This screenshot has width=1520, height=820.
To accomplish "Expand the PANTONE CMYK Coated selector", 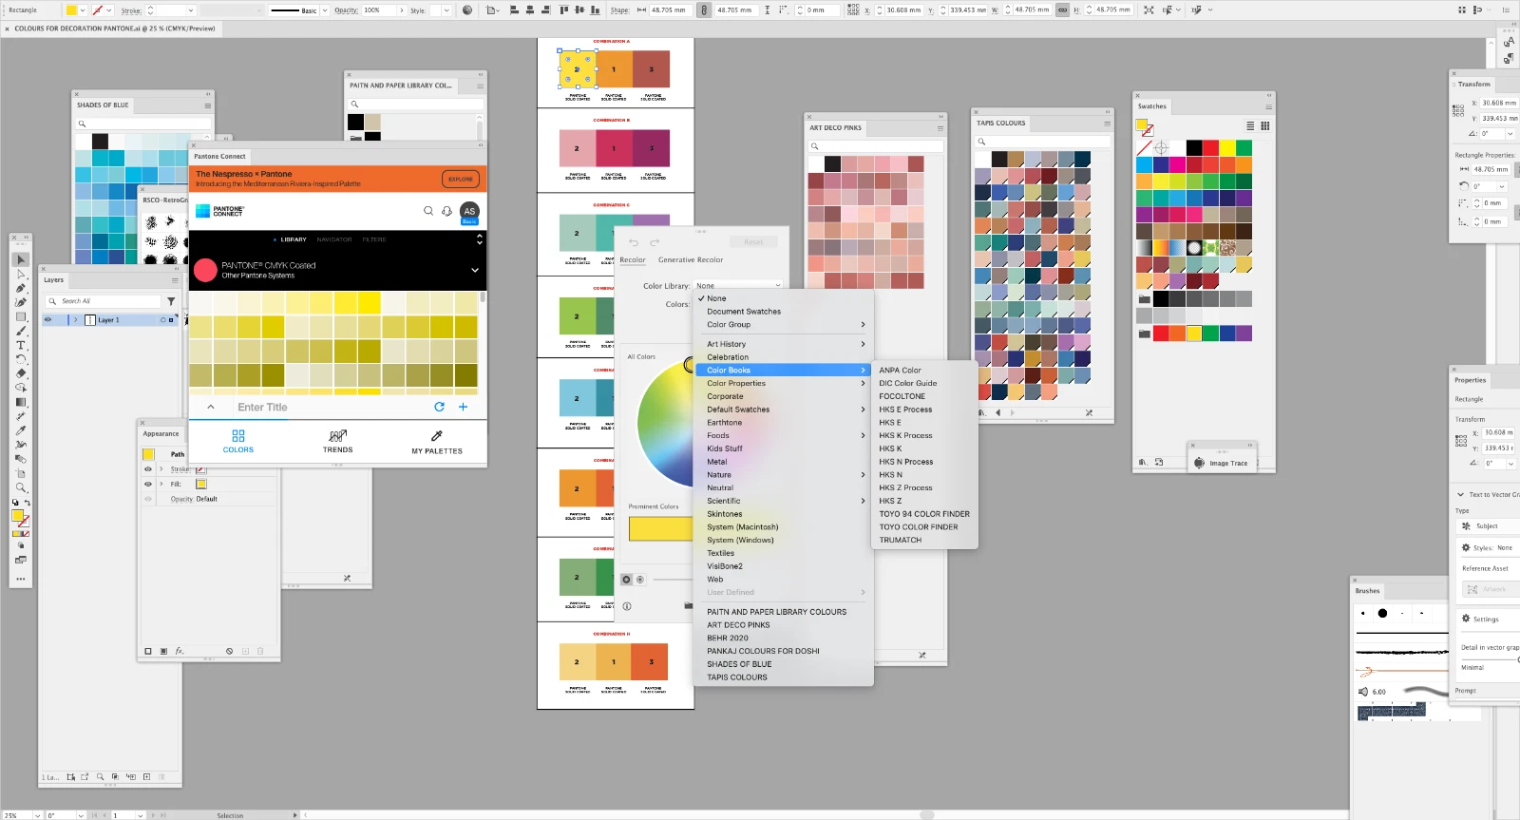I will coord(474,270).
